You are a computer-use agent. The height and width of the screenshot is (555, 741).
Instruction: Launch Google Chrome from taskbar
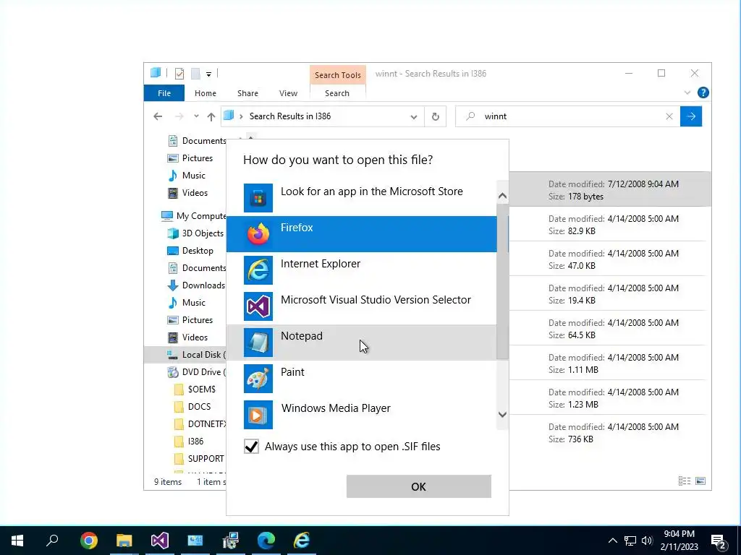coord(89,541)
